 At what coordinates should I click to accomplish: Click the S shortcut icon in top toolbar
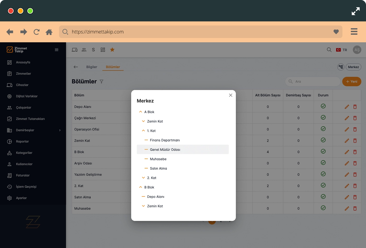[x=93, y=50]
